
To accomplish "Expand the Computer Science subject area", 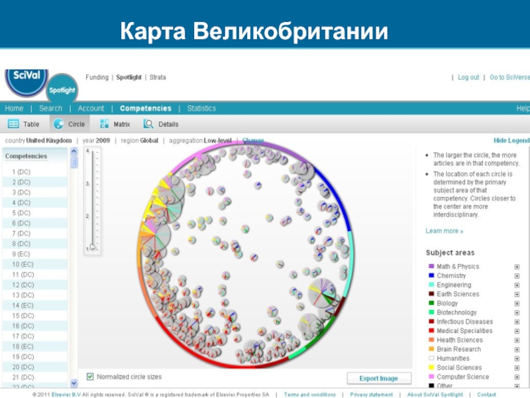I will tap(517, 377).
